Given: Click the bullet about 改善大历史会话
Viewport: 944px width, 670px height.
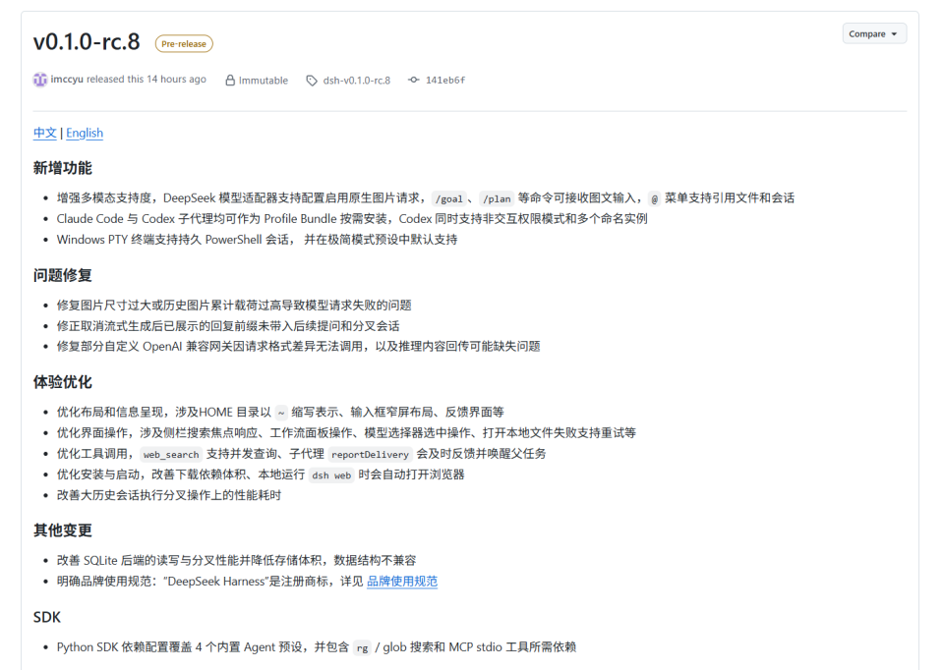Looking at the screenshot, I should [169, 495].
